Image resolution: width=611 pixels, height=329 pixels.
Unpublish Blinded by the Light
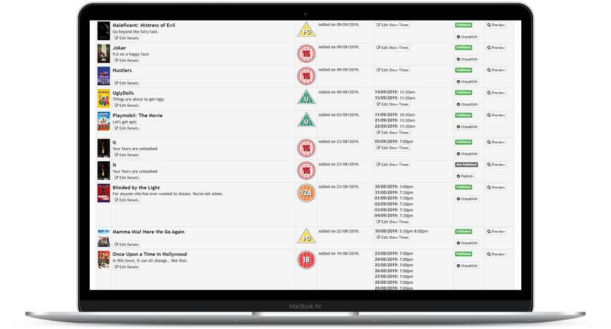pyautogui.click(x=467, y=199)
